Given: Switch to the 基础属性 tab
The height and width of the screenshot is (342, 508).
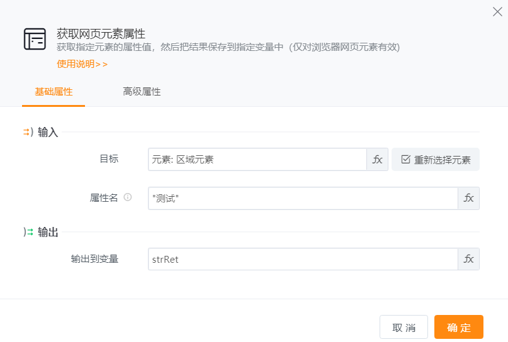Looking at the screenshot, I should coord(54,92).
